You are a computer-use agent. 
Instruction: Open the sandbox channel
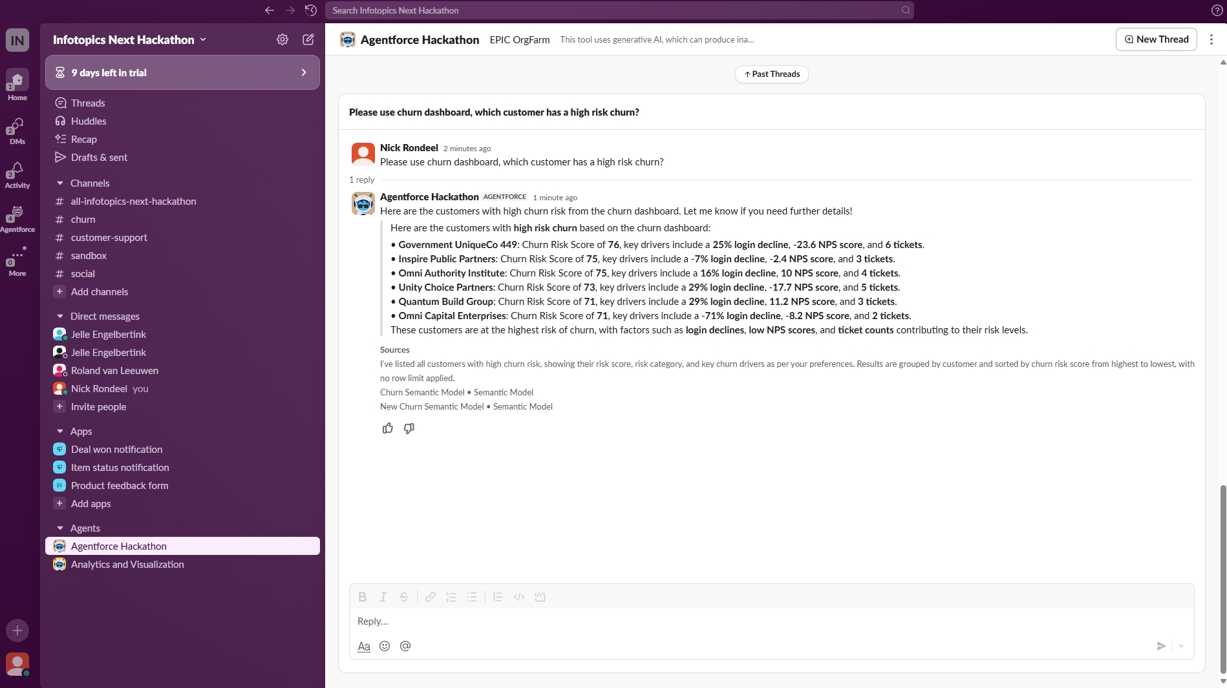(x=182, y=256)
